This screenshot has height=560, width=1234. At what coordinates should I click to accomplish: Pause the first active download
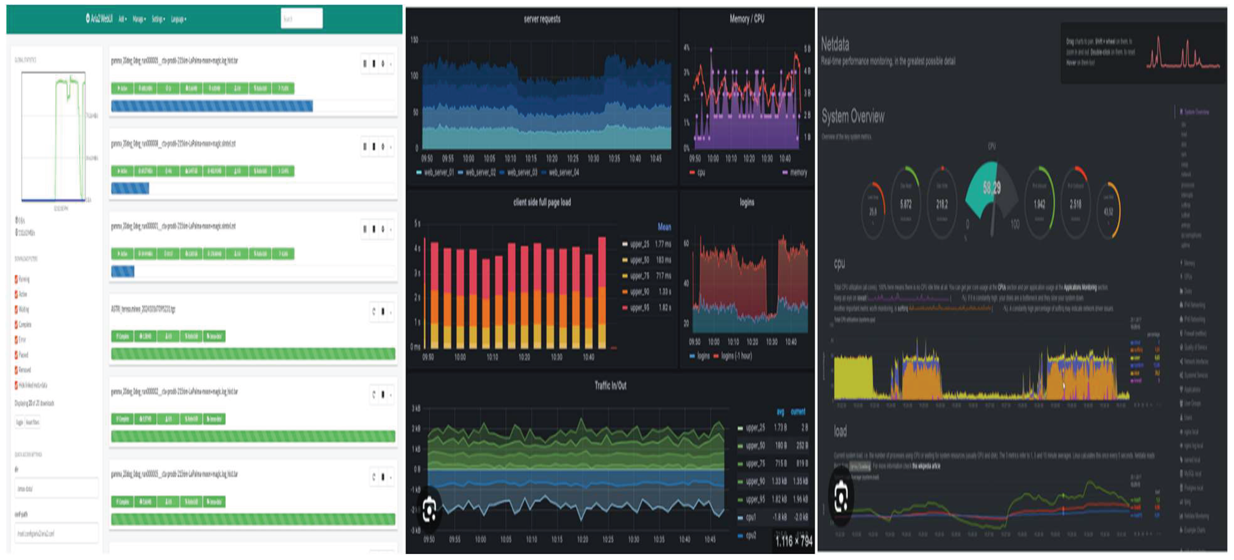coord(365,63)
